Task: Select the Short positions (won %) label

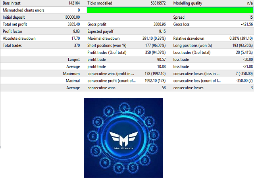Action: [x=107, y=45]
